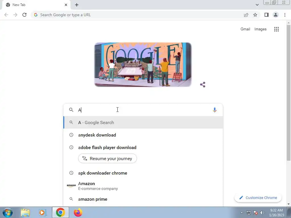Click the Amazon logo in suggestions
This screenshot has height=218, width=291.
pyautogui.click(x=71, y=186)
